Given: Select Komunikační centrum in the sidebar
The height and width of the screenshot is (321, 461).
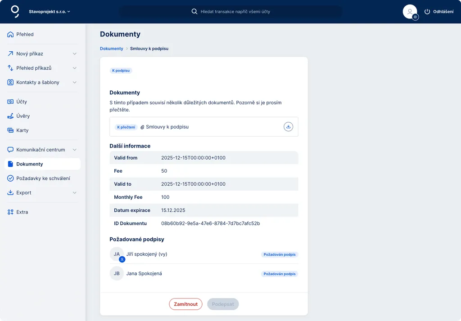Looking at the screenshot, I should 41,150.
